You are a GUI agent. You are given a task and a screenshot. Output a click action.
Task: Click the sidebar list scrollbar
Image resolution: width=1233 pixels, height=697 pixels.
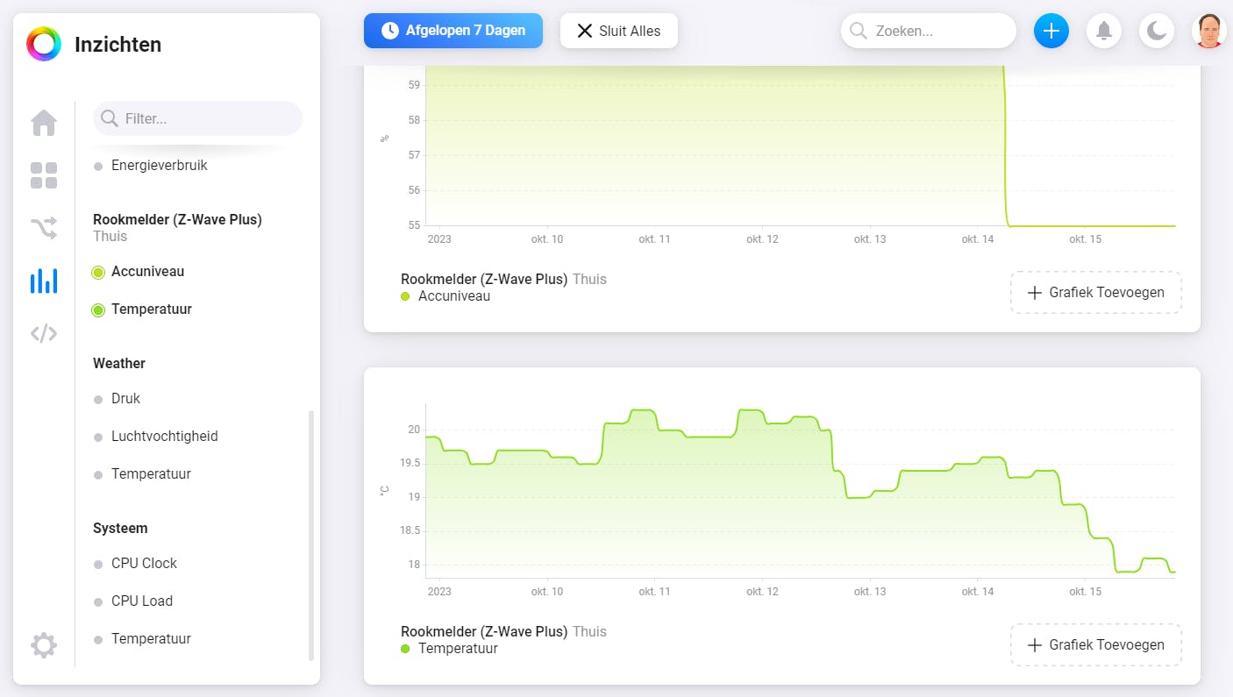point(310,535)
